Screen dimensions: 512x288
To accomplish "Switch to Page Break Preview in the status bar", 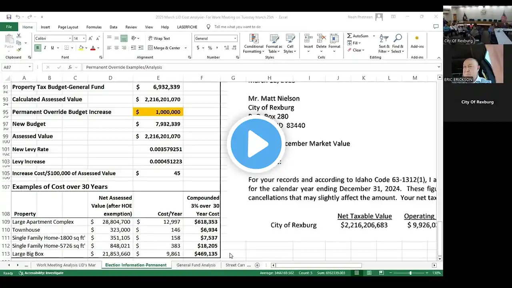I will coord(381,273).
